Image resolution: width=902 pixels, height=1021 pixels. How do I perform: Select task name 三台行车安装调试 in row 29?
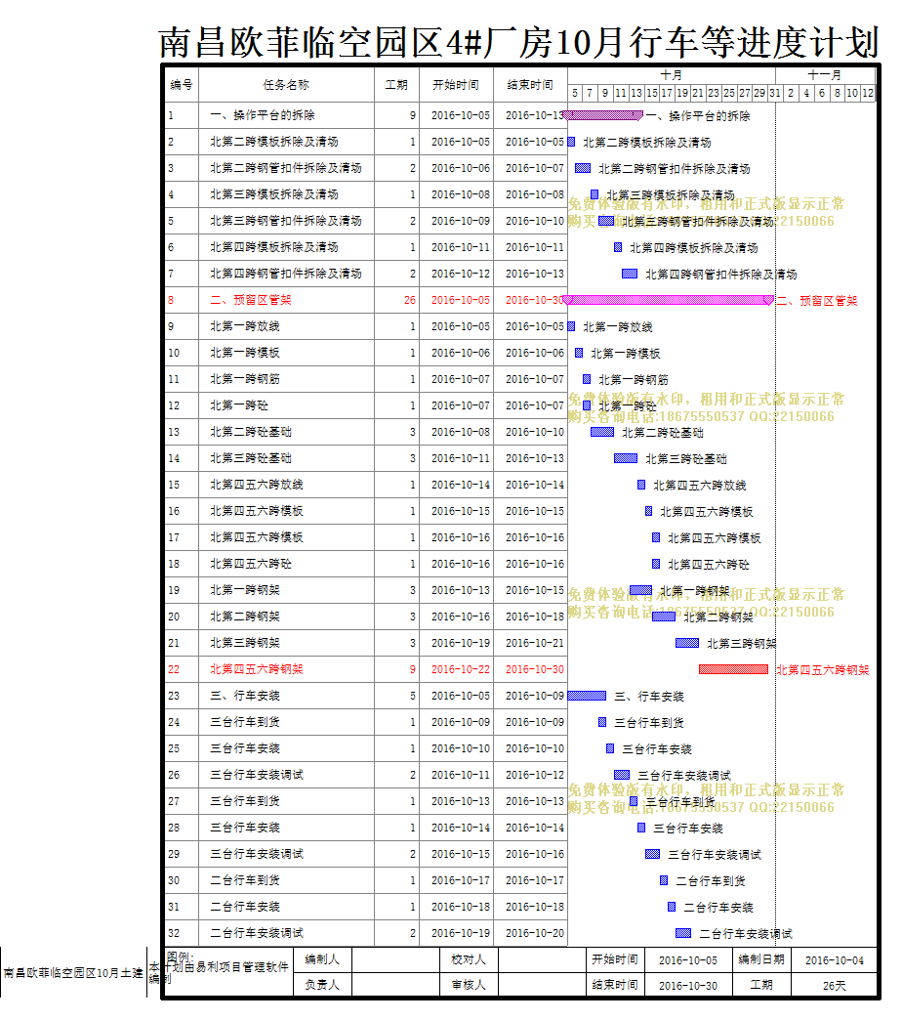257,854
